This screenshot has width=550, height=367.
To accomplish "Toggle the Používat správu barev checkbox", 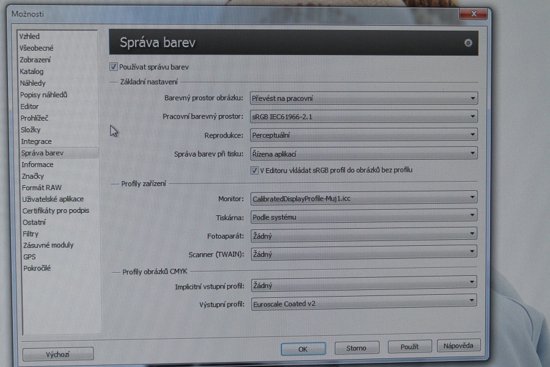I will click(x=114, y=67).
